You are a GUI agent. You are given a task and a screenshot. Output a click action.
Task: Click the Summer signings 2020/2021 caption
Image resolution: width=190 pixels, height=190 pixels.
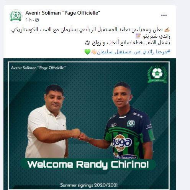(89, 185)
